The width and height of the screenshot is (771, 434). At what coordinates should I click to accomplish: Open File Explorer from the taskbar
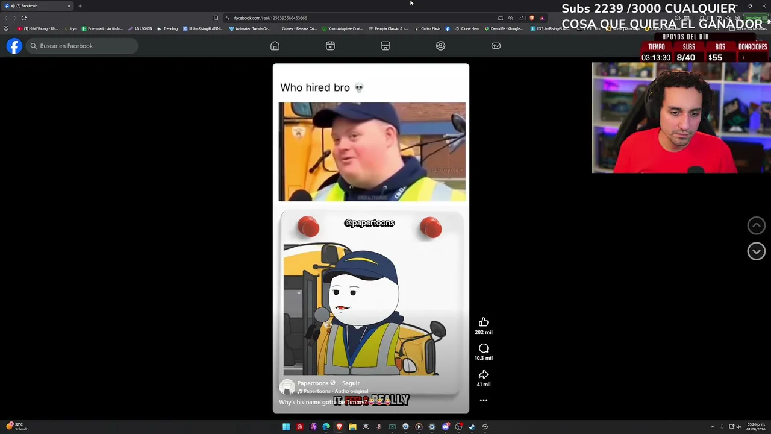pos(352,427)
